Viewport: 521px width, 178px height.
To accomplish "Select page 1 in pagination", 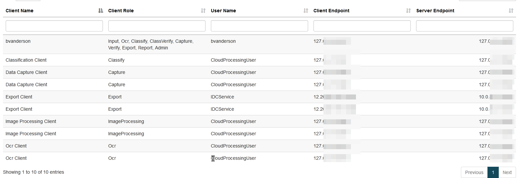I will click(493, 172).
